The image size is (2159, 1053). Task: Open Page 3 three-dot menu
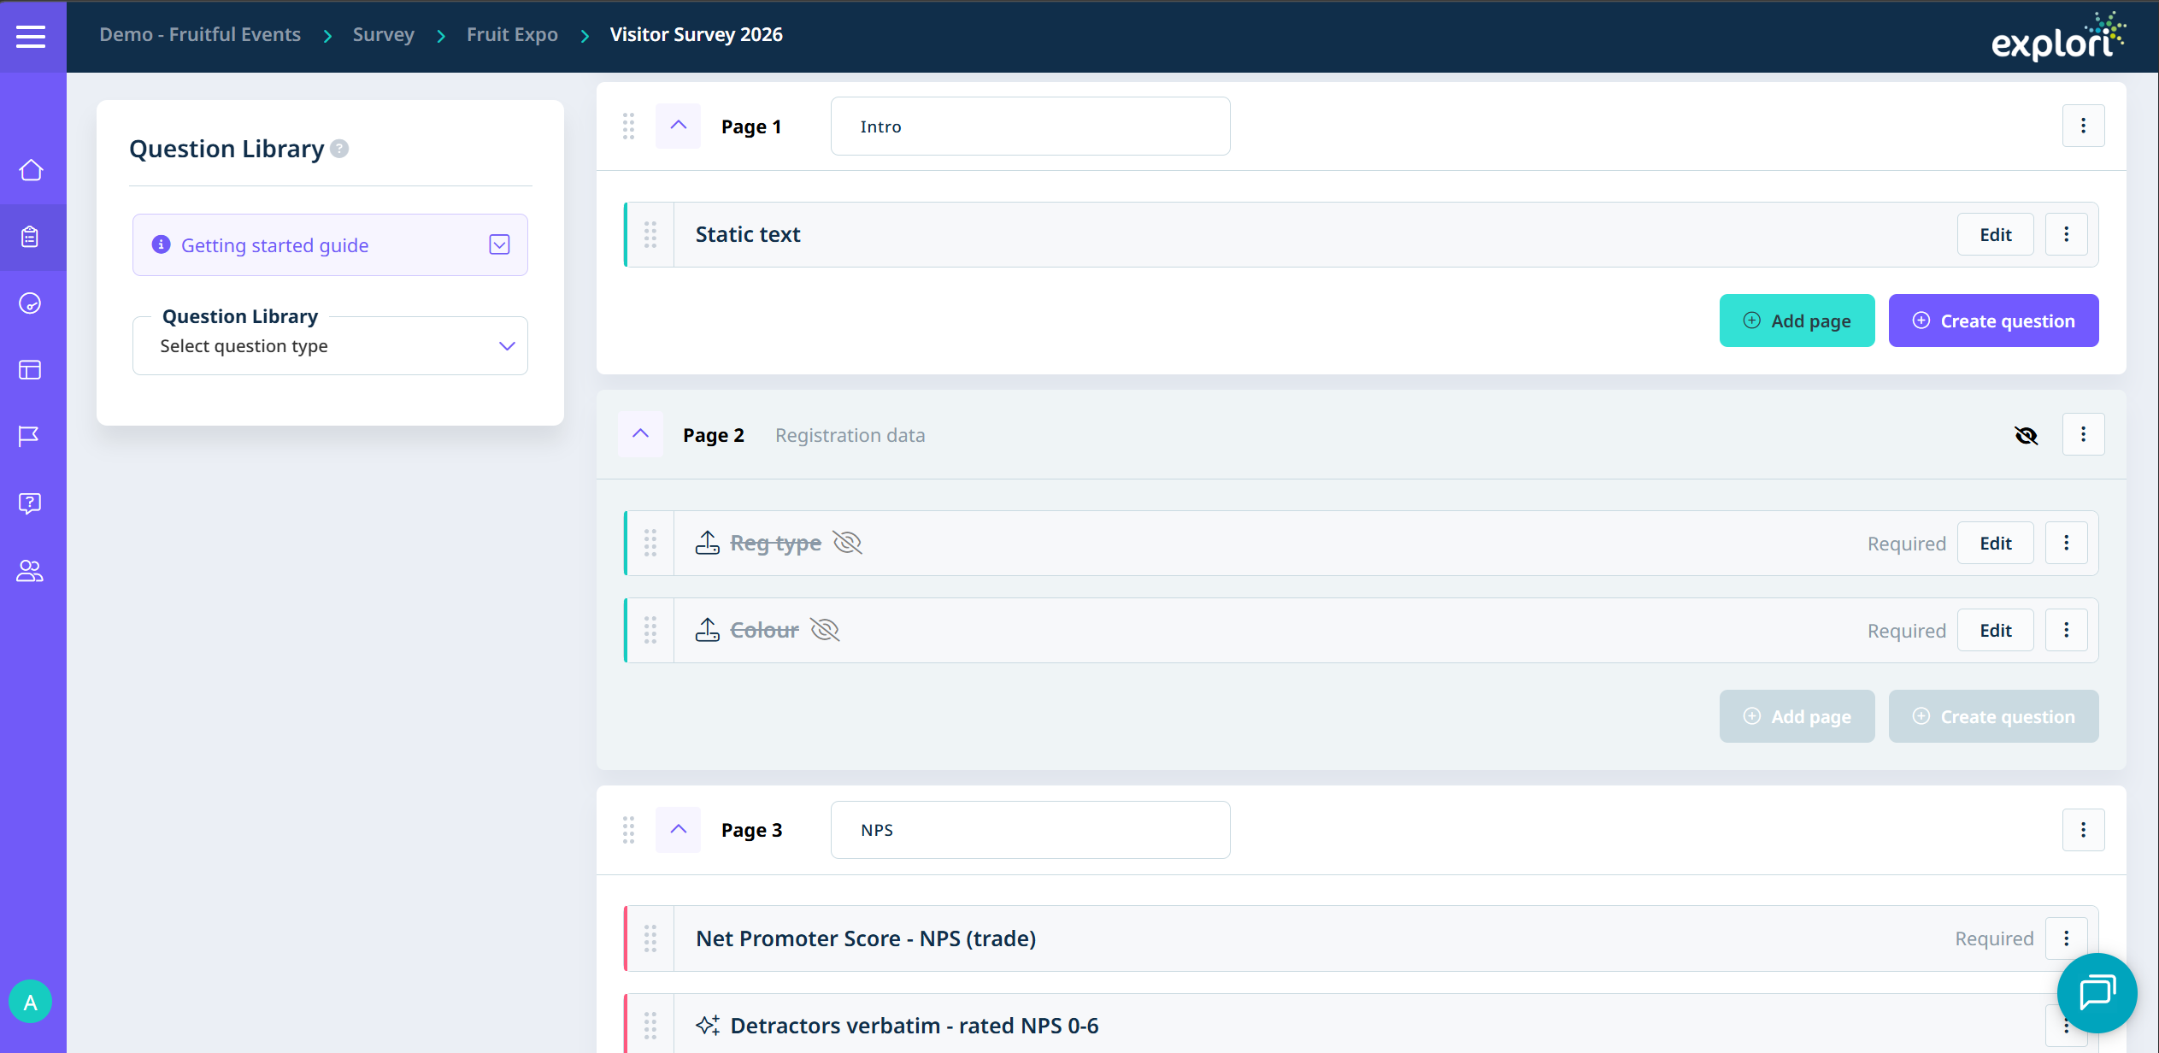click(2083, 830)
